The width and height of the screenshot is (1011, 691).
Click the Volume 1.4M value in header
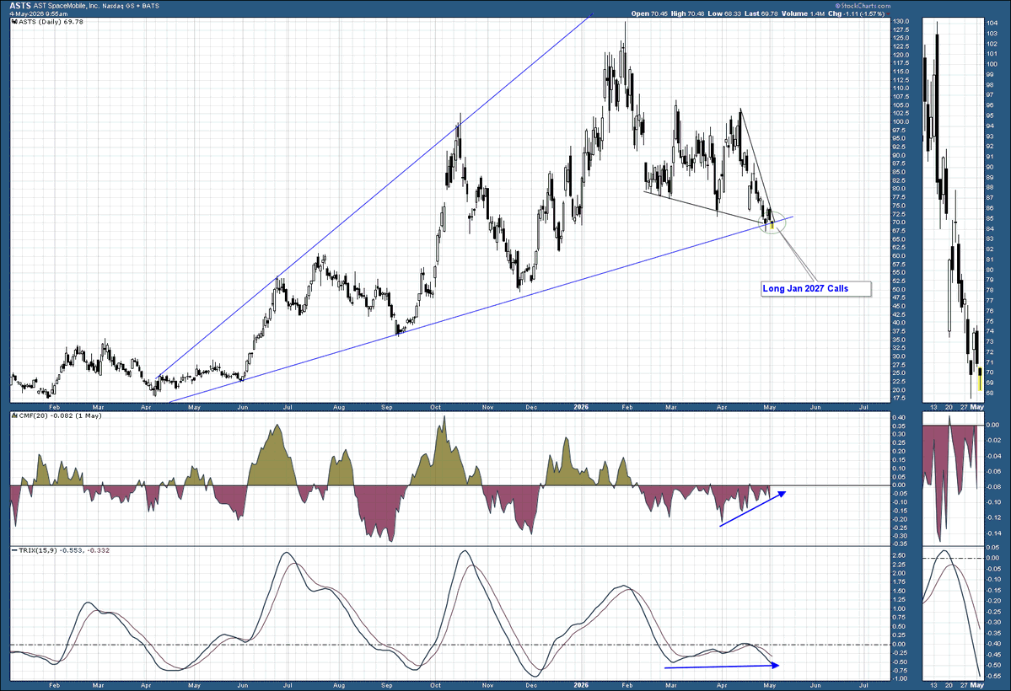pos(804,13)
